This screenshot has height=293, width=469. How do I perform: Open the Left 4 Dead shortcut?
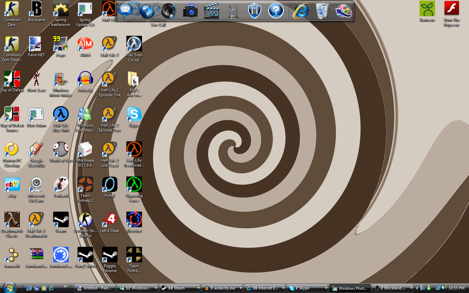(110, 222)
